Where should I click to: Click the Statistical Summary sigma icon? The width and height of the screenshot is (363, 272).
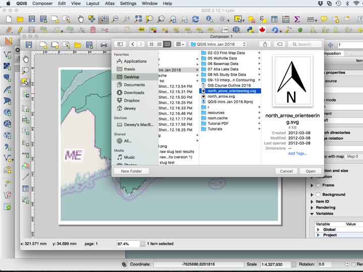tap(297, 19)
